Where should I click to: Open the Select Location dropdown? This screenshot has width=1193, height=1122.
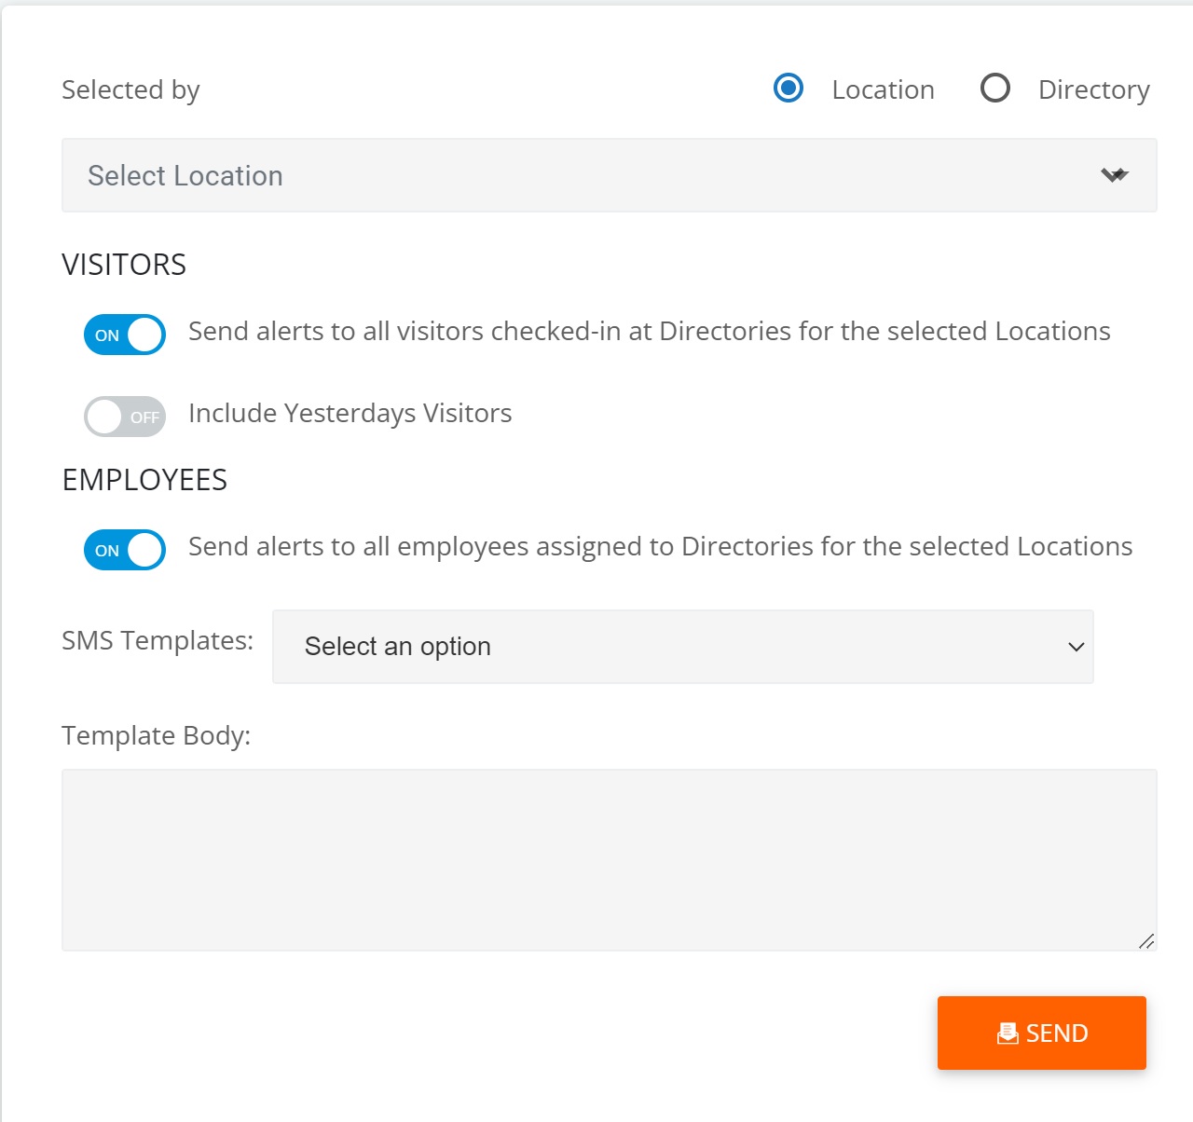[x=610, y=175]
